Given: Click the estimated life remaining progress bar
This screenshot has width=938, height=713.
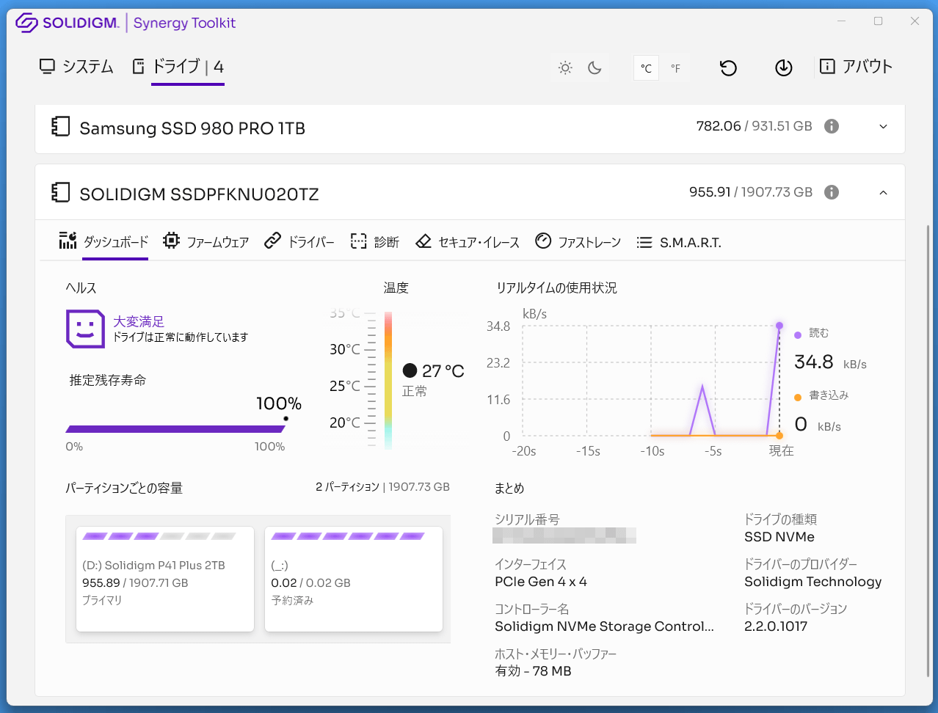Looking at the screenshot, I should [x=175, y=429].
